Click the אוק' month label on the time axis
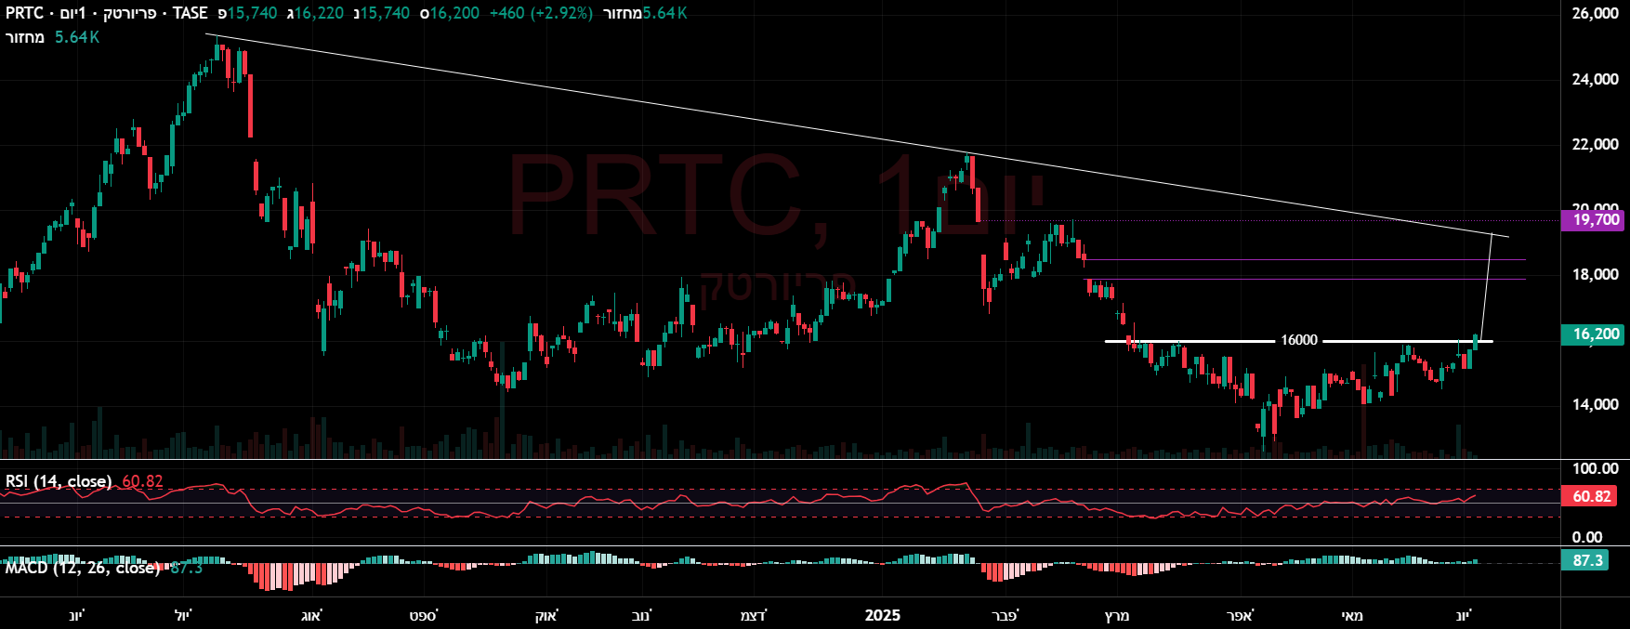This screenshot has width=1630, height=629. [x=546, y=615]
